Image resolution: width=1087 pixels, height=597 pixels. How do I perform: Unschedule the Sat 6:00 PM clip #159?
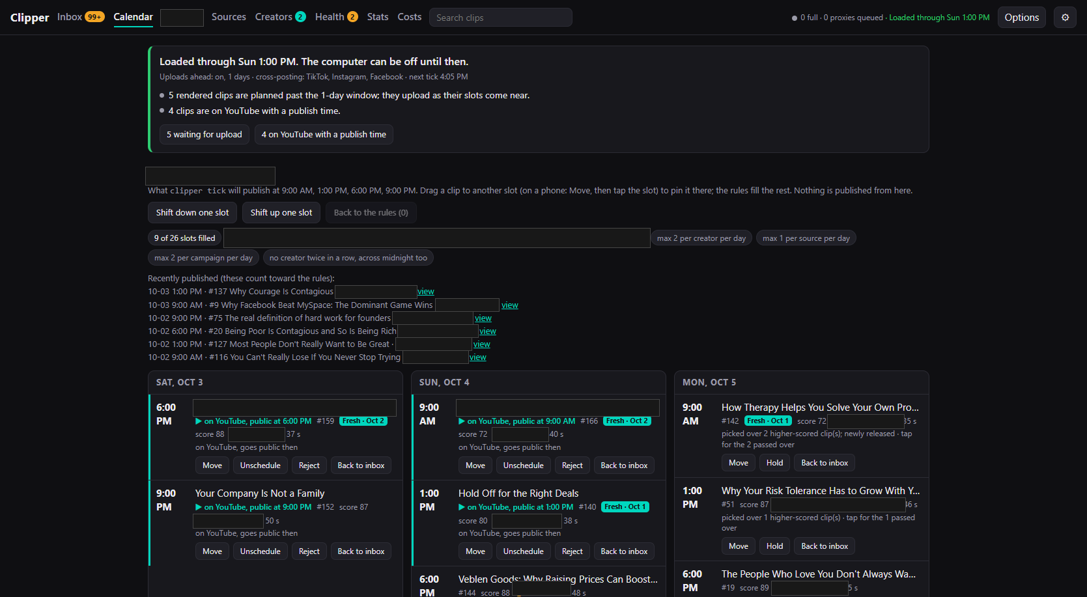pos(261,465)
